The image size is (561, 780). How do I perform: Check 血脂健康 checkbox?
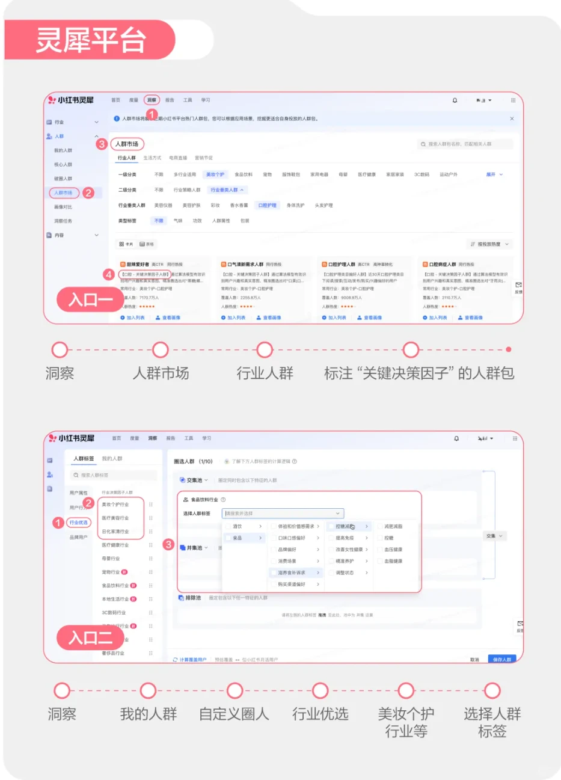coord(380,561)
